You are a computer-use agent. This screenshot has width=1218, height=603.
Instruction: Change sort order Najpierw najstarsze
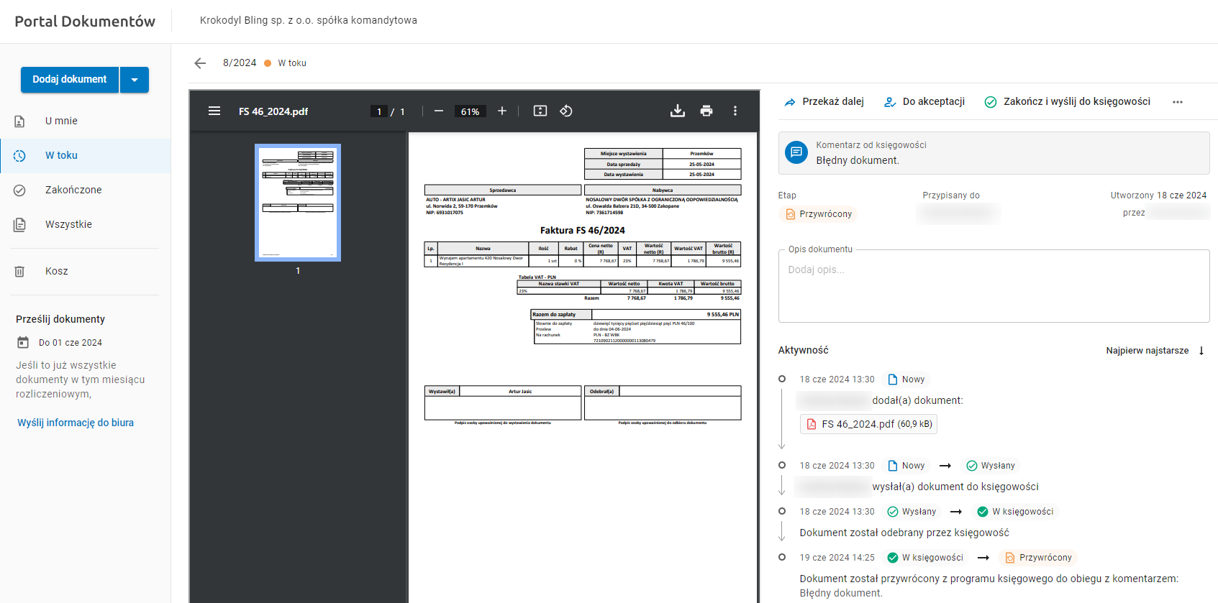click(x=1155, y=351)
